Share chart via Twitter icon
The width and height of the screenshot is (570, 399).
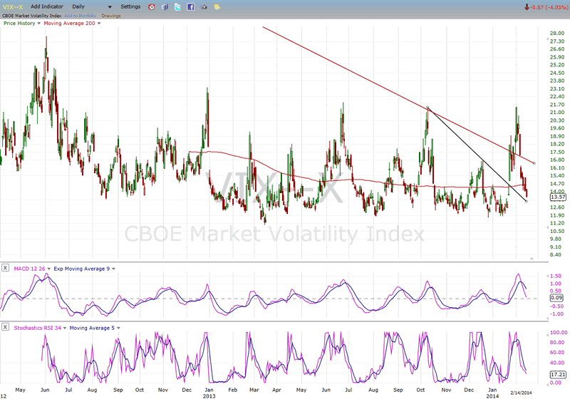[x=177, y=7]
